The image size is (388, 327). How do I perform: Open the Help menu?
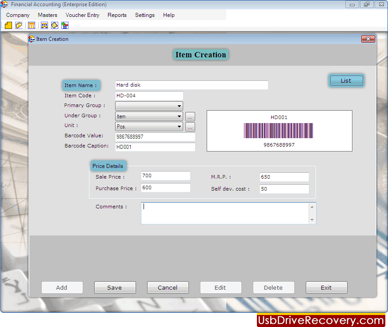click(169, 15)
